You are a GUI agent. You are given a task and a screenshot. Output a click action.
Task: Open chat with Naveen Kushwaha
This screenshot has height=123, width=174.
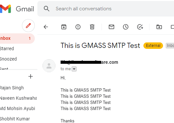(18, 98)
